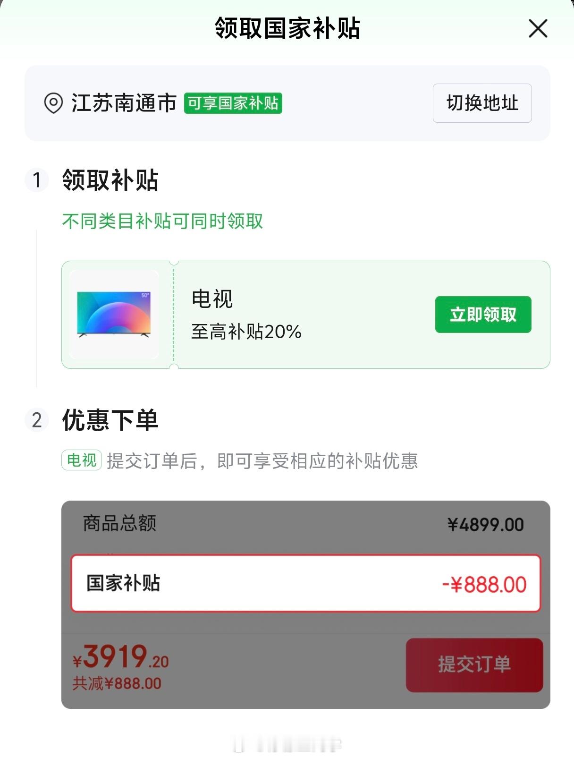
Task: Tap the 商品总额 ¥4899.00 amount
Action: tap(486, 525)
